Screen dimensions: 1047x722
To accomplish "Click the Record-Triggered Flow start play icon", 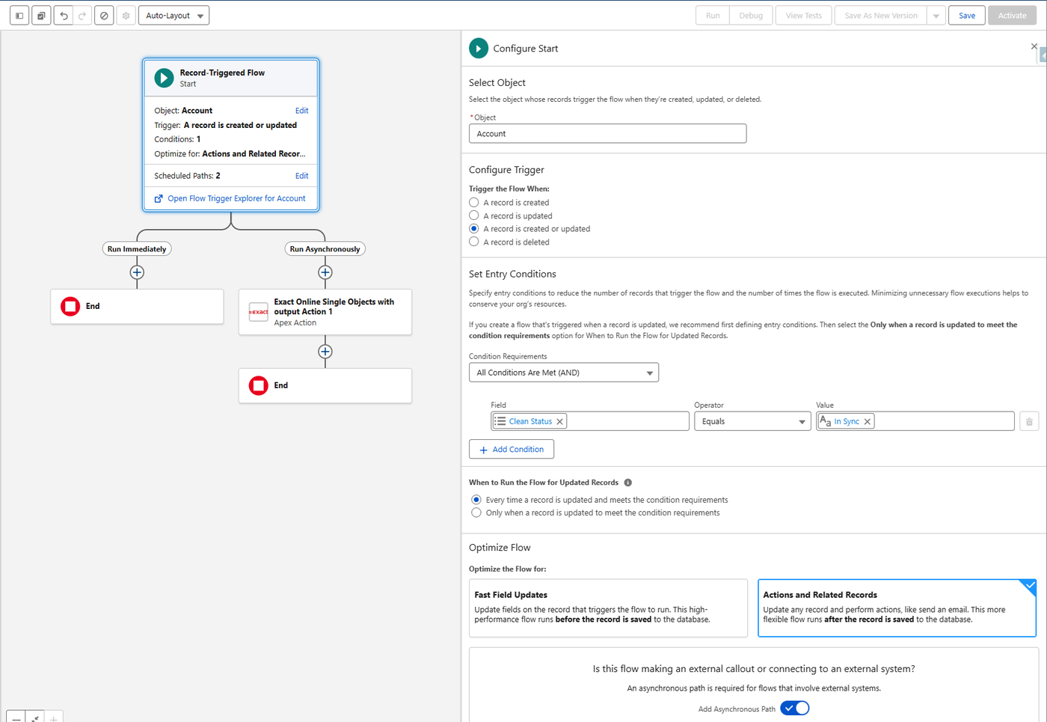I will [164, 78].
